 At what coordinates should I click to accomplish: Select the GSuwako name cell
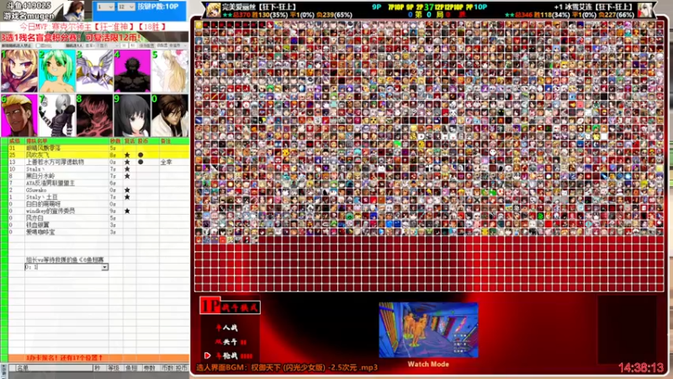coord(67,190)
